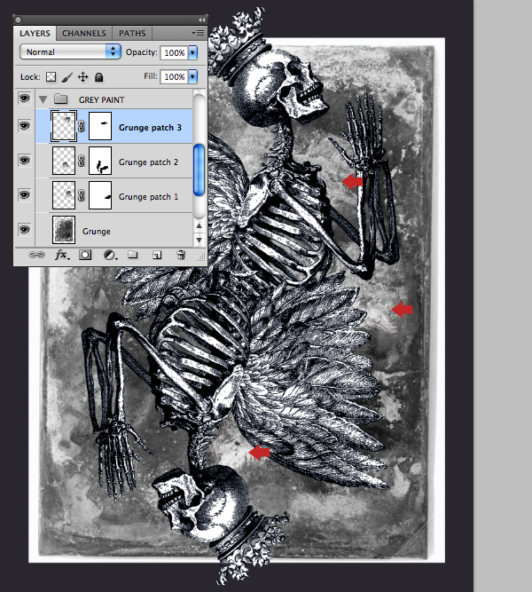Image resolution: width=532 pixels, height=592 pixels.
Task: Select Grunge patch 2 layer mask thumbnail
Action: coord(100,161)
